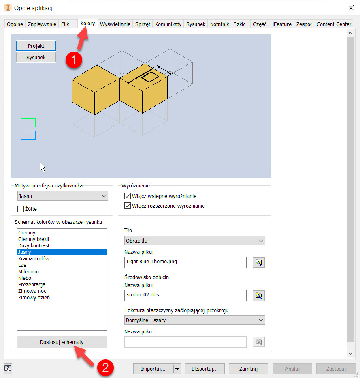360x378 pixels.
Task: Show the Rysunek preview
Action: pyautogui.click(x=36, y=57)
